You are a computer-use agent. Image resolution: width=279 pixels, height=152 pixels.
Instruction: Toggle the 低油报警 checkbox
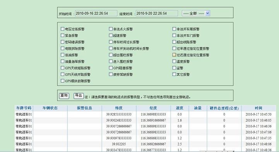point(62,55)
